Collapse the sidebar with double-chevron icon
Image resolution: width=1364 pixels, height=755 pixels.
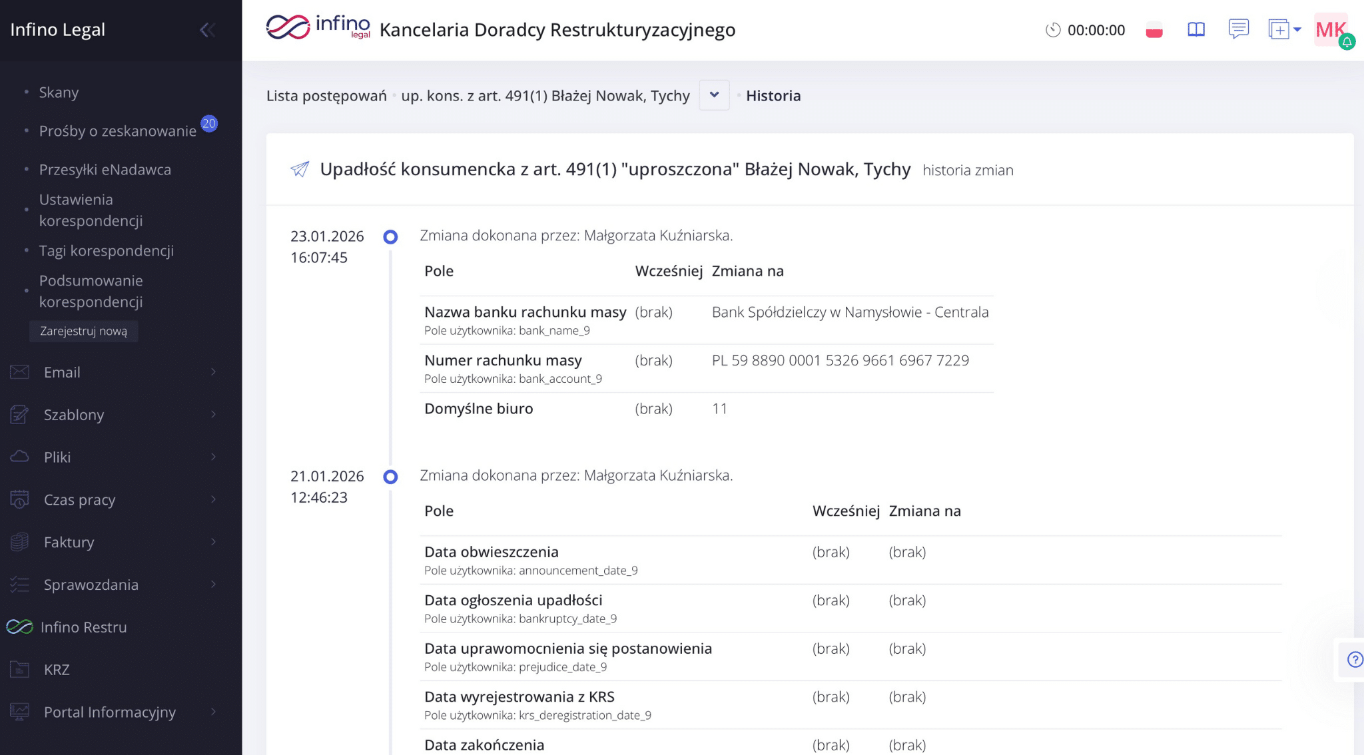tap(208, 30)
